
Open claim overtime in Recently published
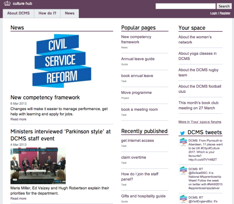134,157
